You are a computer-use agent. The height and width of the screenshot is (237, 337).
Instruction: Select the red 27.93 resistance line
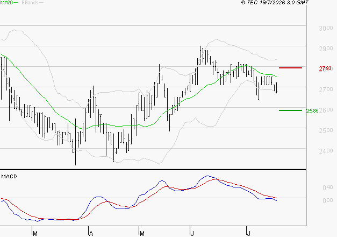[290, 68]
